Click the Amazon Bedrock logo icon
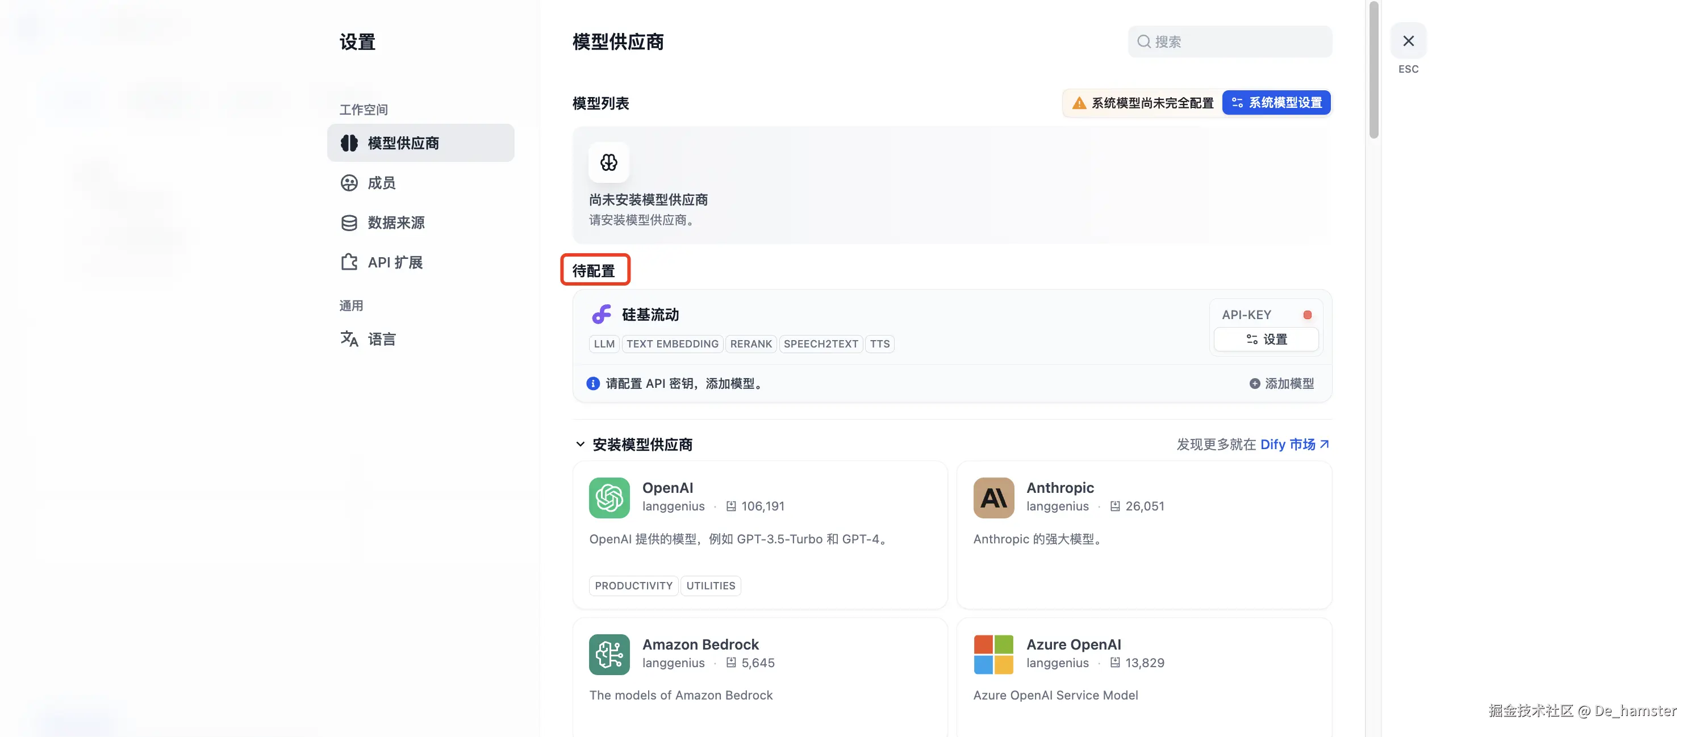Screen dimensions: 1695x737 [609, 654]
